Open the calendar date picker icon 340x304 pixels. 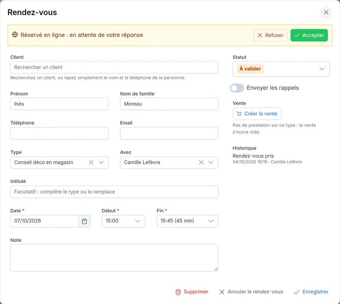coord(84,221)
